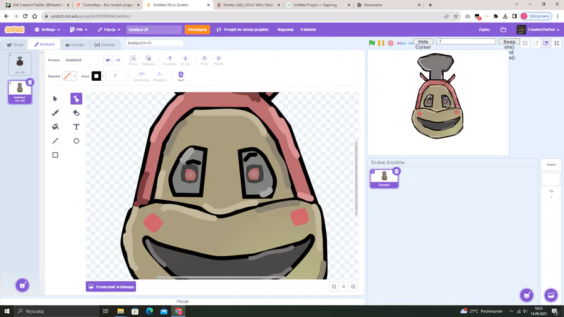Bring shape to front with Przód
This screenshot has height=317, width=564.
(x=204, y=60)
